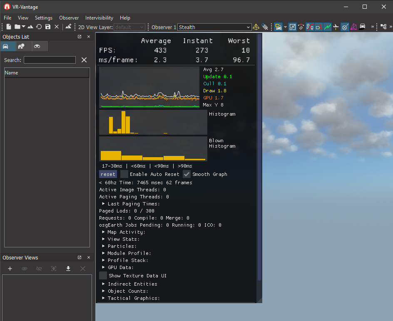Expand the Indirect Entities section
393x321 pixels.
pyautogui.click(x=104, y=284)
